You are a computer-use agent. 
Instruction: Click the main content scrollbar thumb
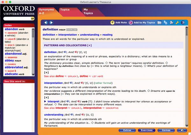187,32
